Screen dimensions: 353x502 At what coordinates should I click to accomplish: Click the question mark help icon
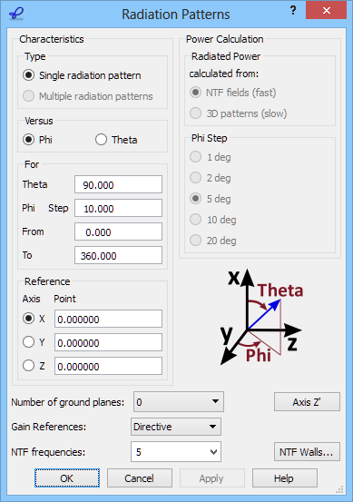(293, 11)
